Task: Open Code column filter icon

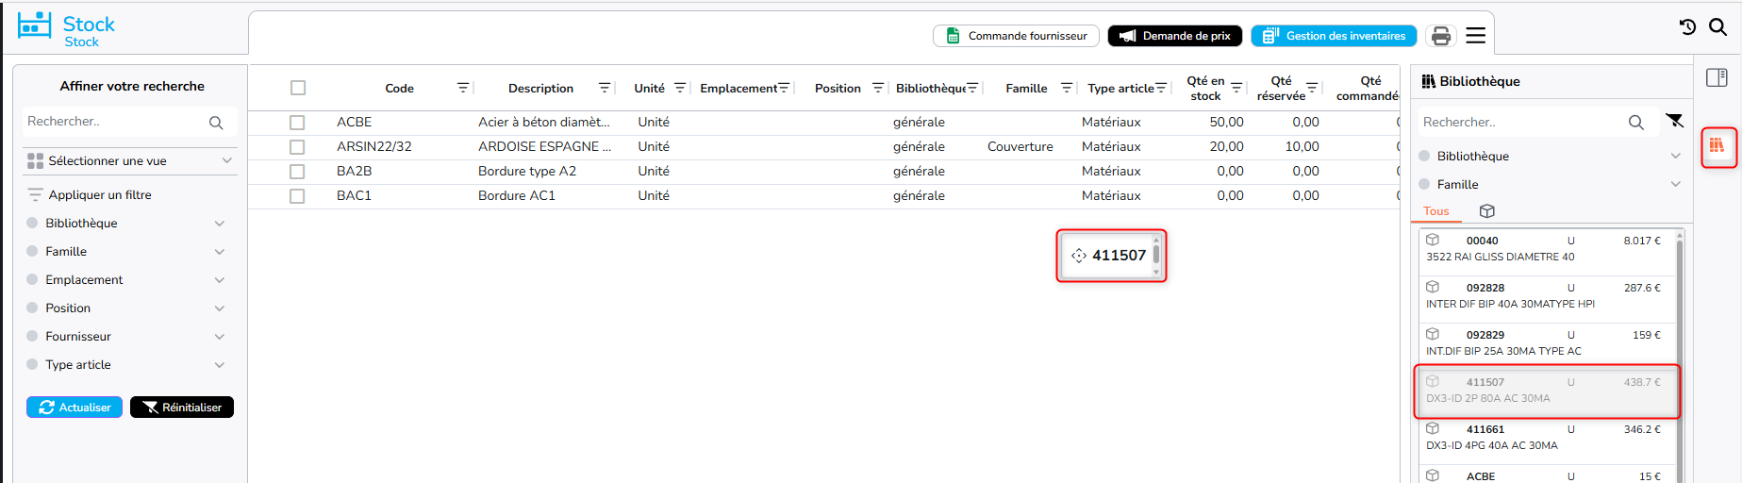Action: pos(463,88)
